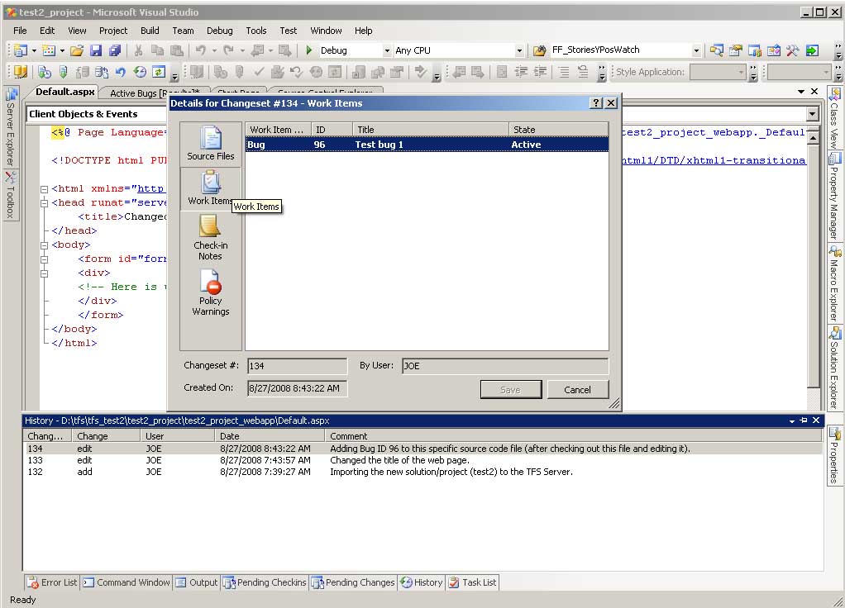The width and height of the screenshot is (845, 608).
Task: Open the Solution Explorer side panel
Action: 834,368
